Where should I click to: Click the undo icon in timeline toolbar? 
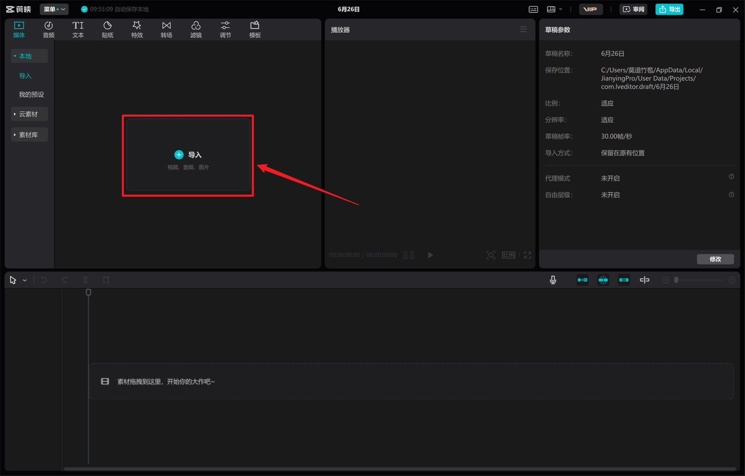click(44, 280)
